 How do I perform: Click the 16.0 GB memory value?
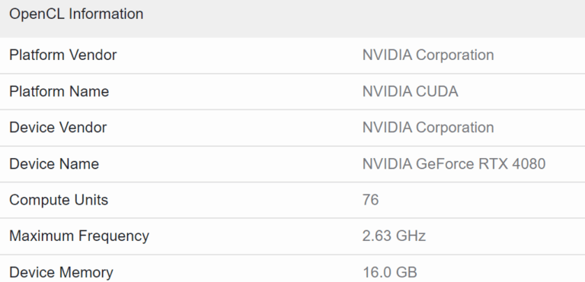coord(389,272)
